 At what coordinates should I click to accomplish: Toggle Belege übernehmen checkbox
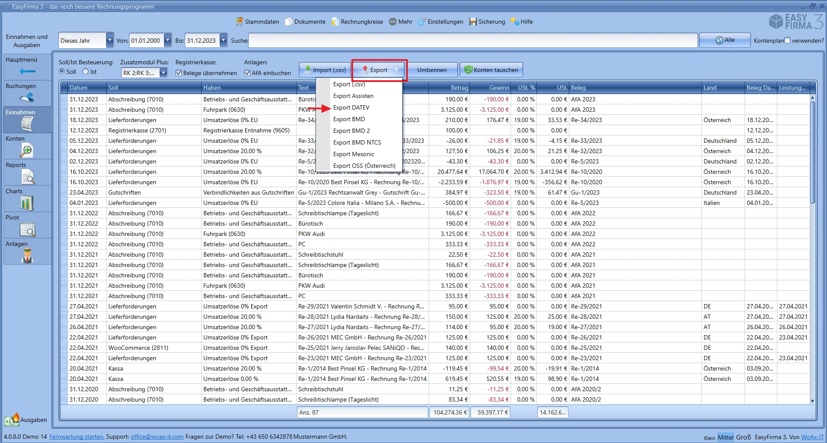(179, 73)
